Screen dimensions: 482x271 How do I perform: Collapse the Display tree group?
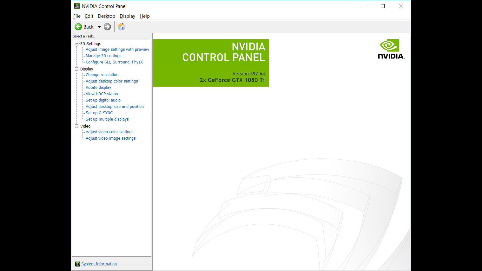coord(76,69)
